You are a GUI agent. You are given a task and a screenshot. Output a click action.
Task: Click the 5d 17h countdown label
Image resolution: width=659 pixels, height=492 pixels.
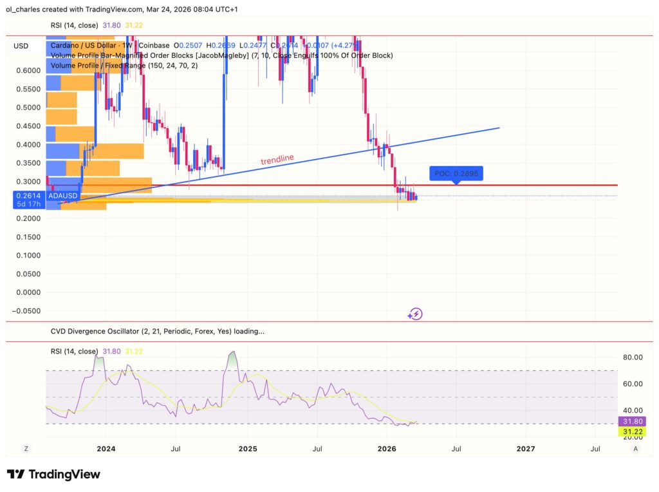coord(28,203)
